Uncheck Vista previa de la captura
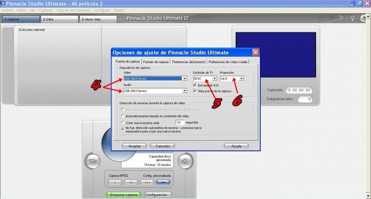Image resolution: width=371 pixels, height=199 pixels. coord(195,91)
